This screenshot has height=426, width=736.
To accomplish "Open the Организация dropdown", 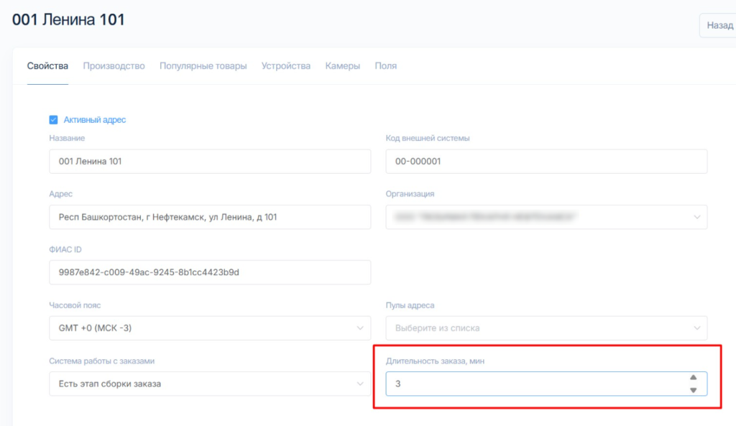I will click(546, 217).
